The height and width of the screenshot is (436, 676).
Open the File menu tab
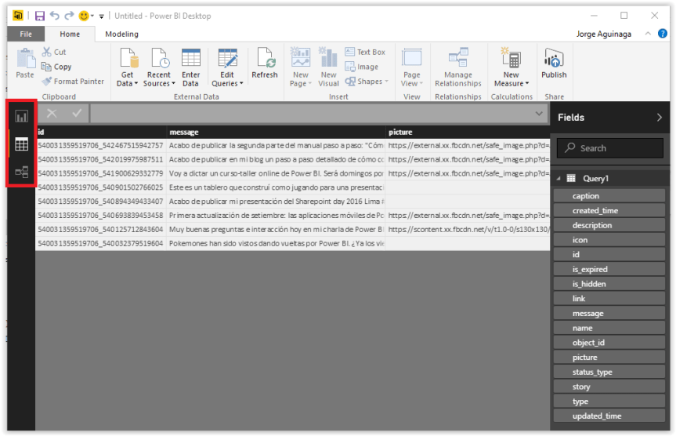point(26,35)
